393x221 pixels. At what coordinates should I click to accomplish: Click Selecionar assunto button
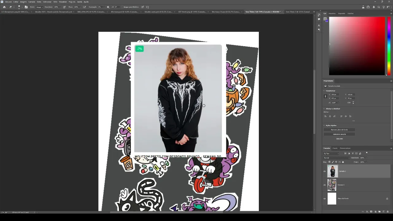click(x=339, y=134)
